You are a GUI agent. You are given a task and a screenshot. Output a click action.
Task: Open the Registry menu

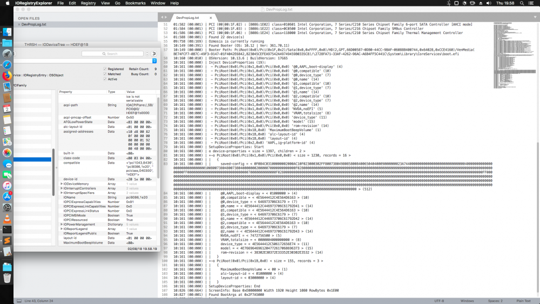click(88, 3)
